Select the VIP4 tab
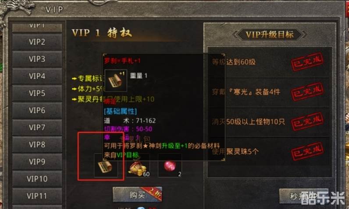 pos(37,76)
